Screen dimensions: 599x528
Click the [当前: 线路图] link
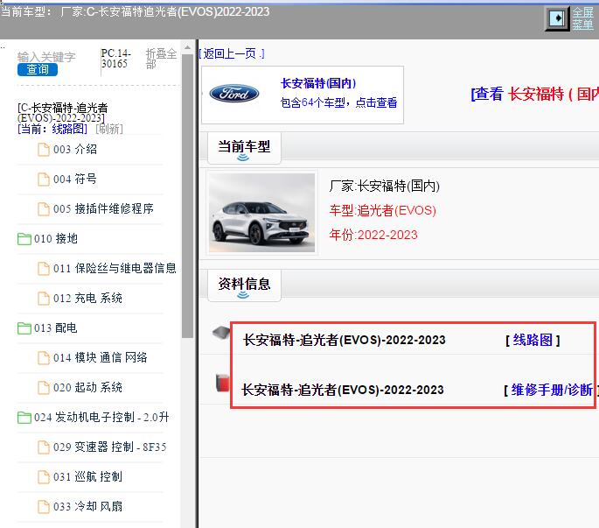pyautogui.click(x=52, y=129)
